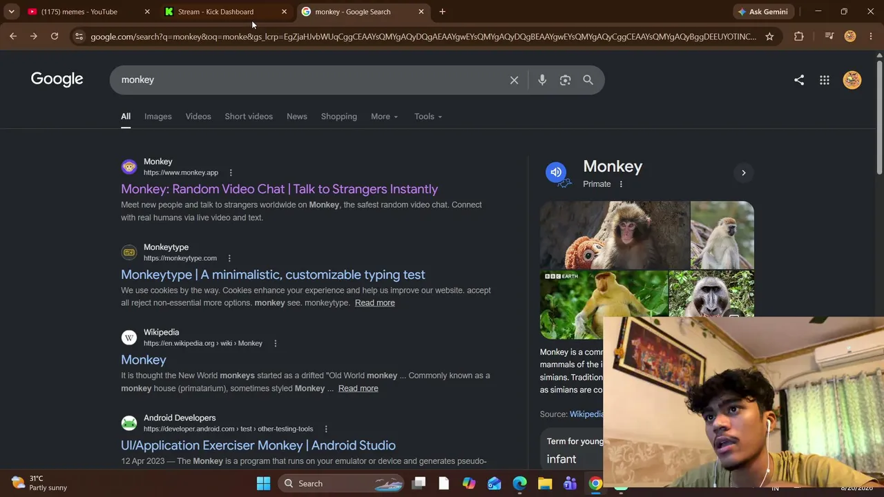This screenshot has width=884, height=497.
Task: Select the News results tab
Action: click(297, 117)
